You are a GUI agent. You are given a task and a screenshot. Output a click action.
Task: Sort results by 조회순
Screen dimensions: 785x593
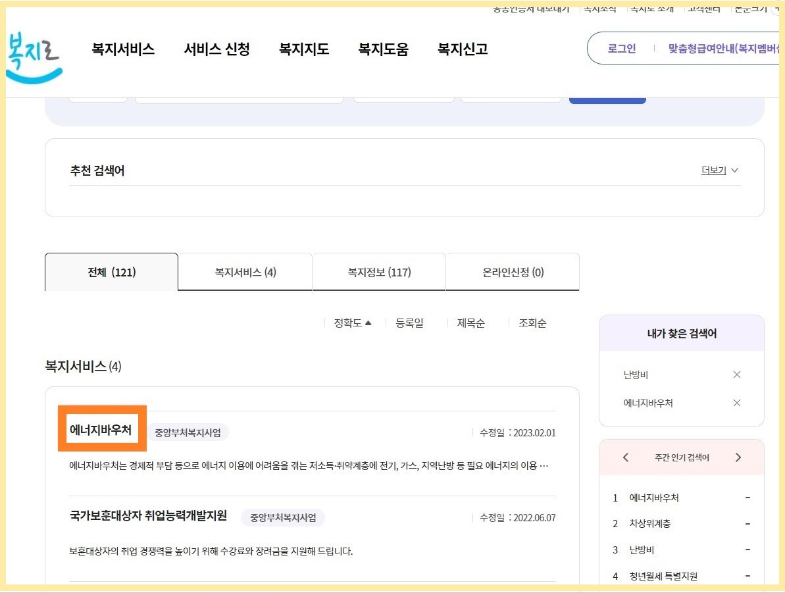tap(531, 322)
